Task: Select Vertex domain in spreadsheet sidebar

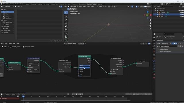Action: [x=7, y=12]
